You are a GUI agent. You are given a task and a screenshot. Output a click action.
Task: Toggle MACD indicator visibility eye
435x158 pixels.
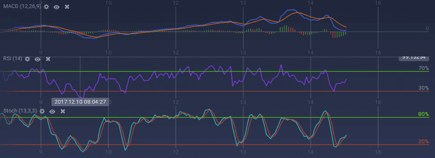pos(56,7)
